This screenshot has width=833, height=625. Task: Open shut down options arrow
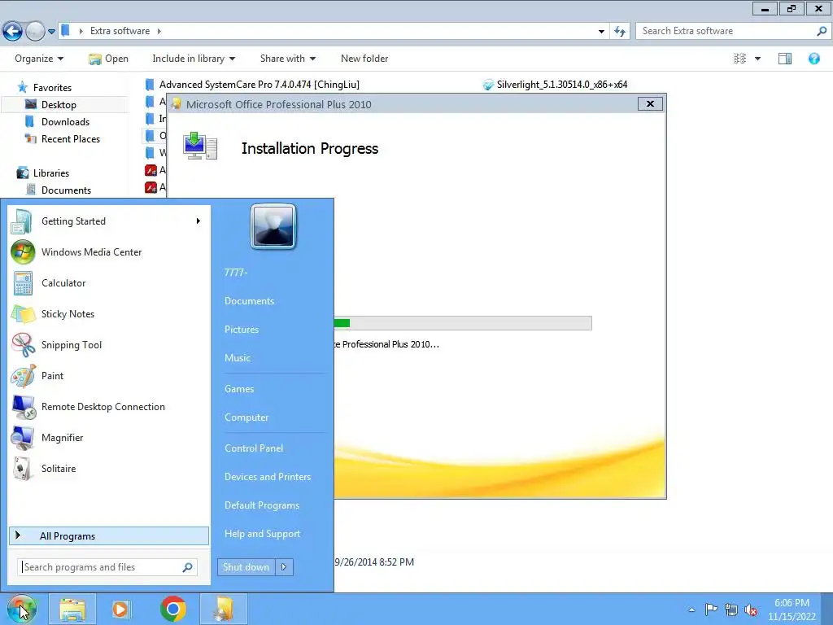point(284,567)
